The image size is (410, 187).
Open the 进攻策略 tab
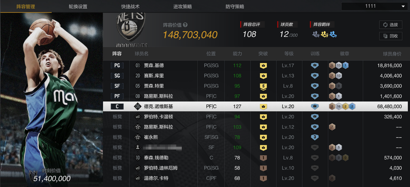pyautogui.click(x=183, y=6)
